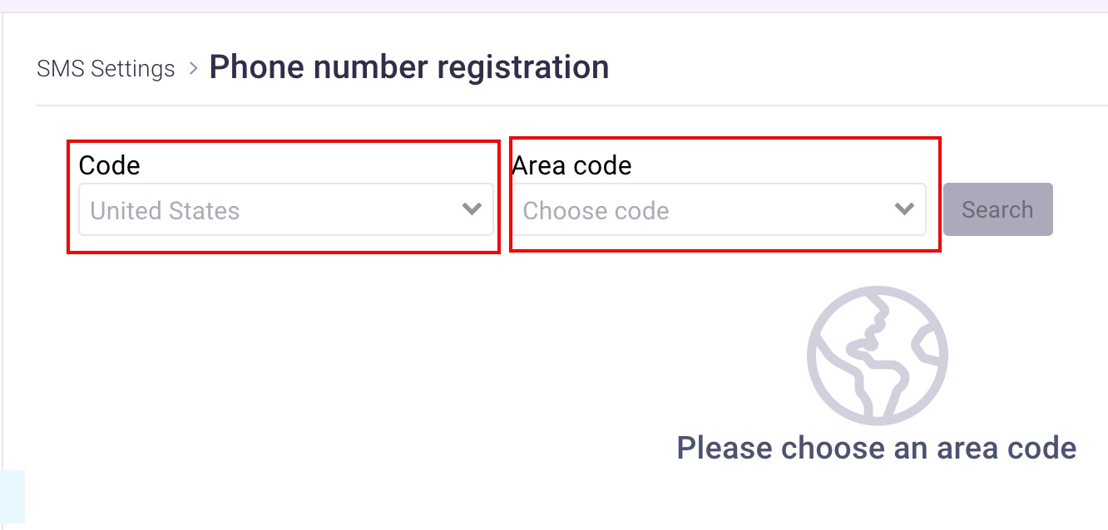Click the lavender bar above the page
1108x530 pixels.
[x=554, y=6]
